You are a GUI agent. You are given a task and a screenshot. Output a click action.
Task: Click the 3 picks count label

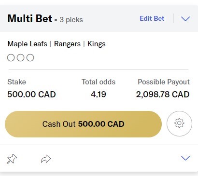(71, 20)
